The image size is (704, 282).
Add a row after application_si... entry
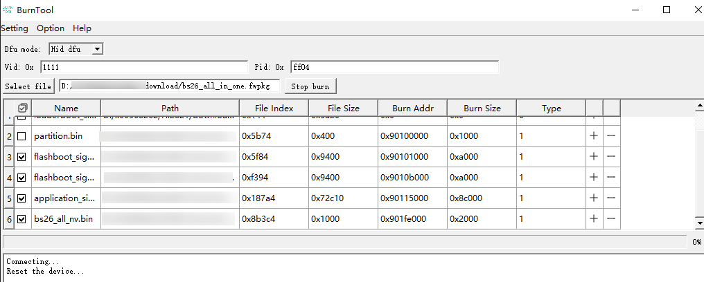pyautogui.click(x=594, y=198)
